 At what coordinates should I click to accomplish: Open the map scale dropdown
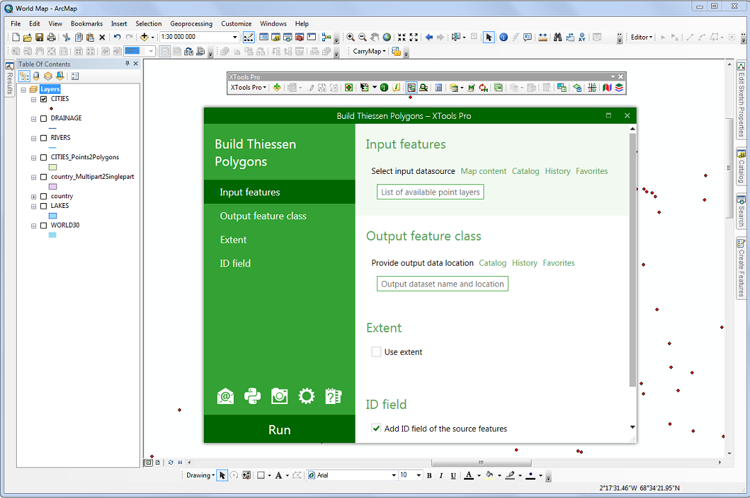click(x=235, y=38)
